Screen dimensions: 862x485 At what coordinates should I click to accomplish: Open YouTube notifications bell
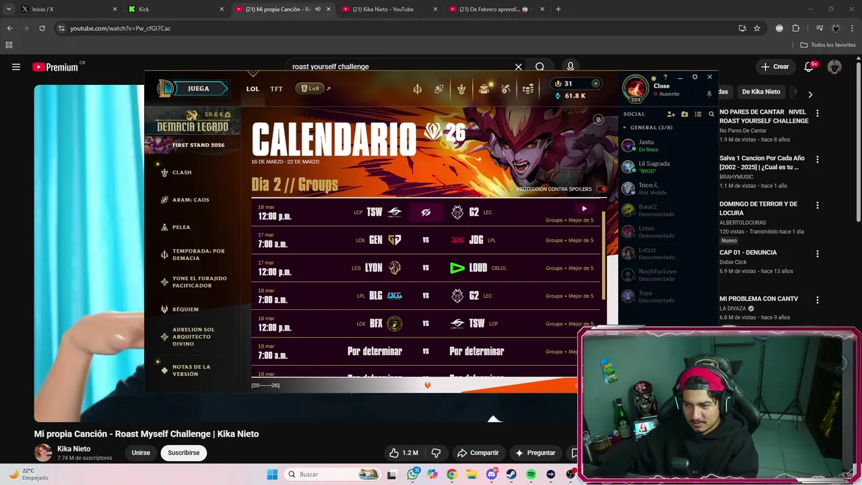[809, 67]
